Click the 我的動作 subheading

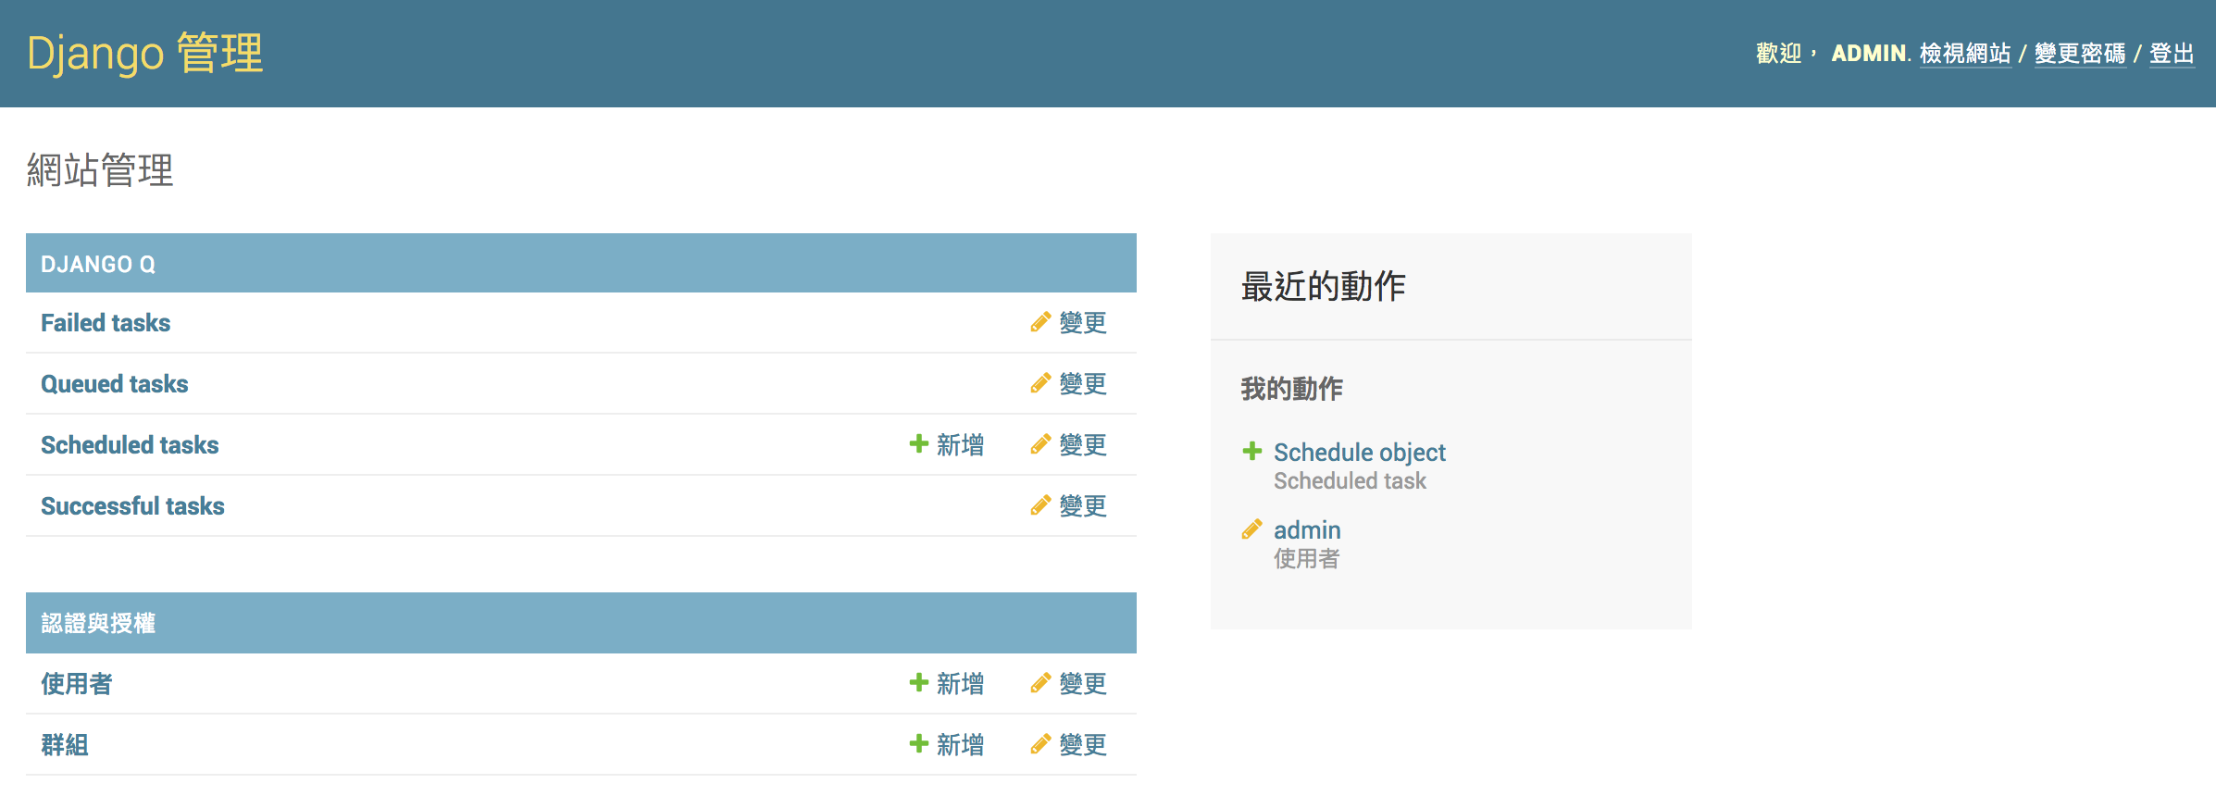click(x=1292, y=389)
